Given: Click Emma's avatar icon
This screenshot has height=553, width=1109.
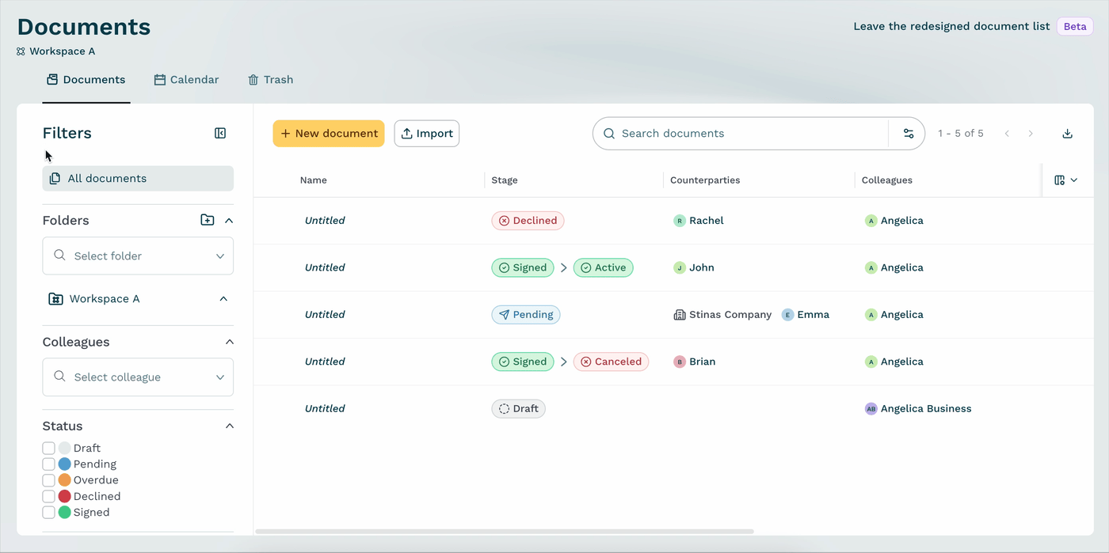Looking at the screenshot, I should [787, 315].
